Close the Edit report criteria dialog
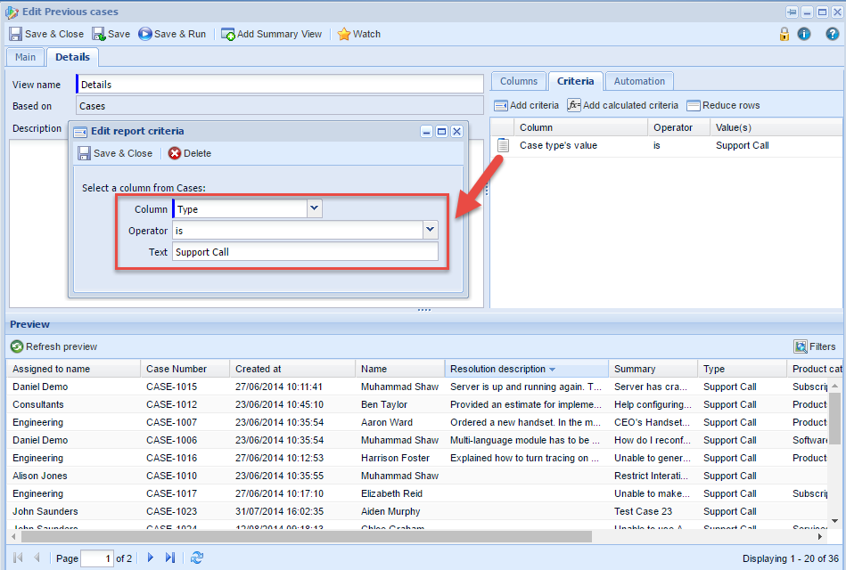 (x=456, y=131)
